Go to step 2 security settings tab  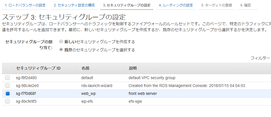[74, 5]
